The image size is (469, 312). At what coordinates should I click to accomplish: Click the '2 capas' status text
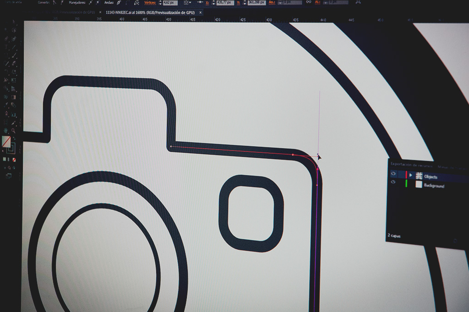pos(394,236)
